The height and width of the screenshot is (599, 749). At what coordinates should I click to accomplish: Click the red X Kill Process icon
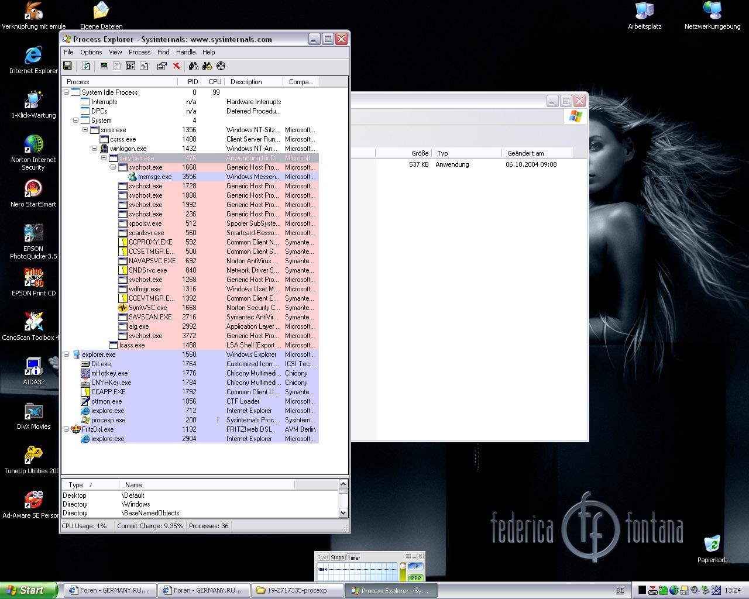tap(176, 66)
